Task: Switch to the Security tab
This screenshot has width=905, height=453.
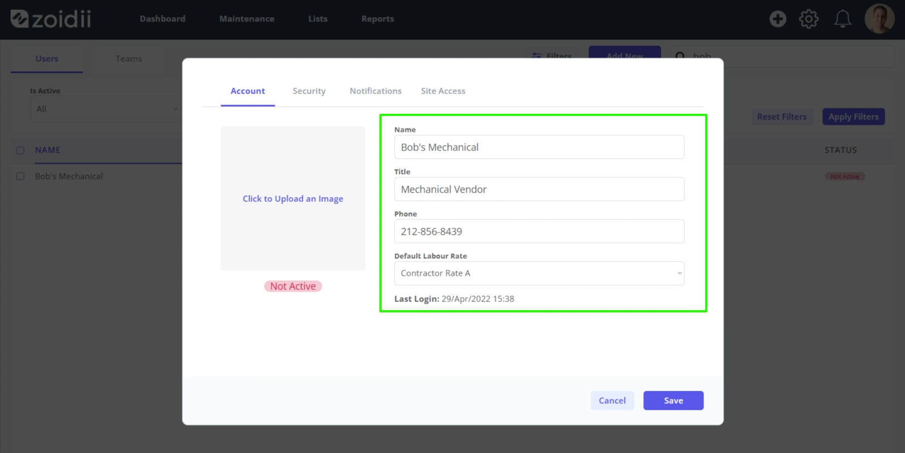Action: 309,91
